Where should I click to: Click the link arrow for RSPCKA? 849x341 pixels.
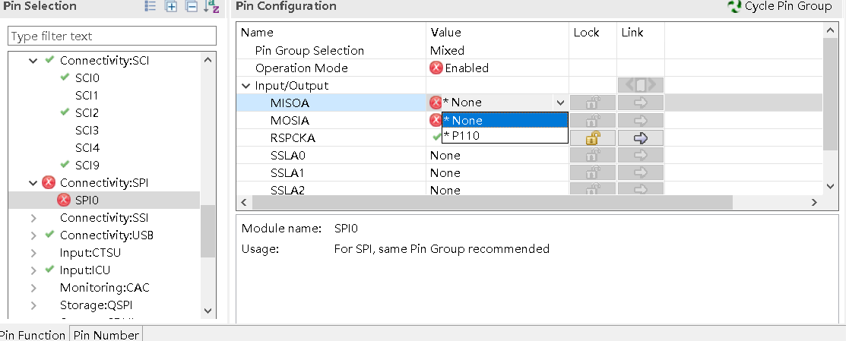(x=641, y=138)
